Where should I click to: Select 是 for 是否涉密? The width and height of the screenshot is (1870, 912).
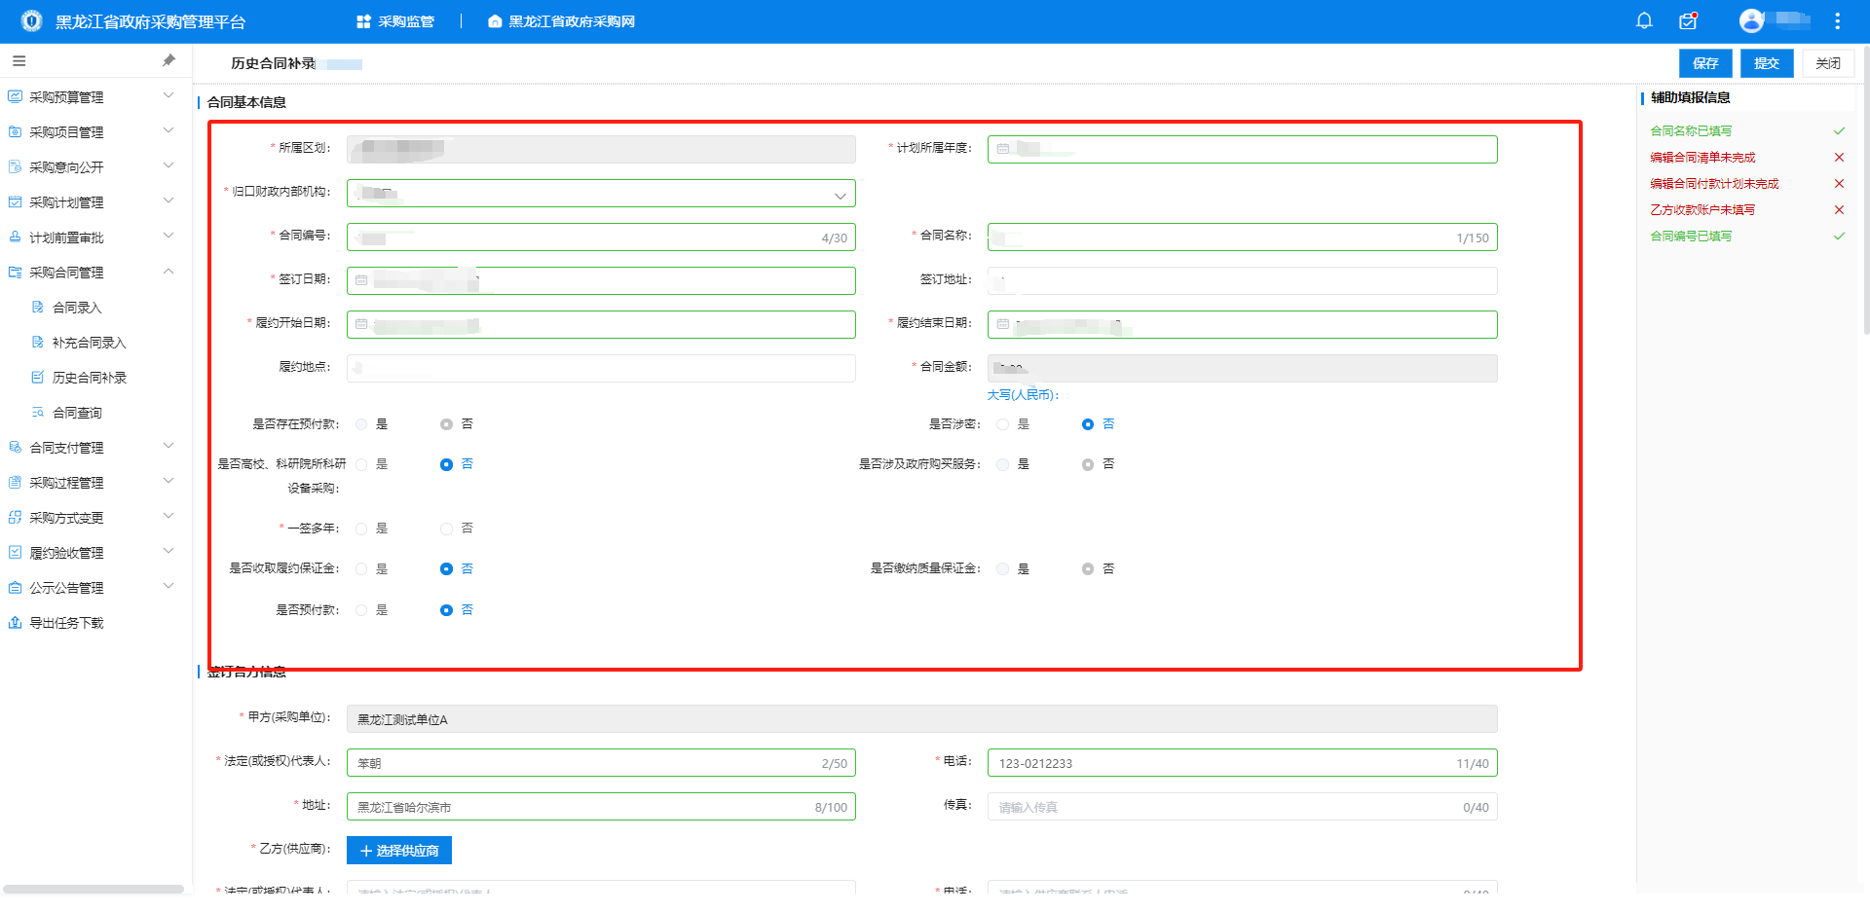point(1002,424)
